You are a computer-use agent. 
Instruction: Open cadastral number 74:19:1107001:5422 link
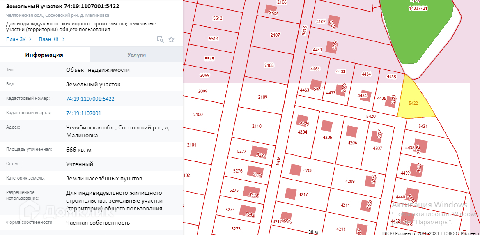90,99
